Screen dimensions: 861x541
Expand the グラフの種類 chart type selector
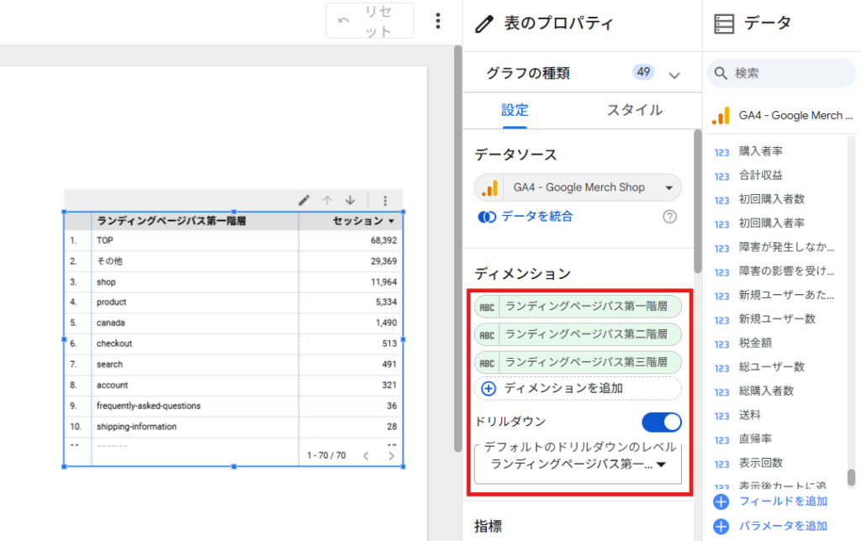pos(673,74)
